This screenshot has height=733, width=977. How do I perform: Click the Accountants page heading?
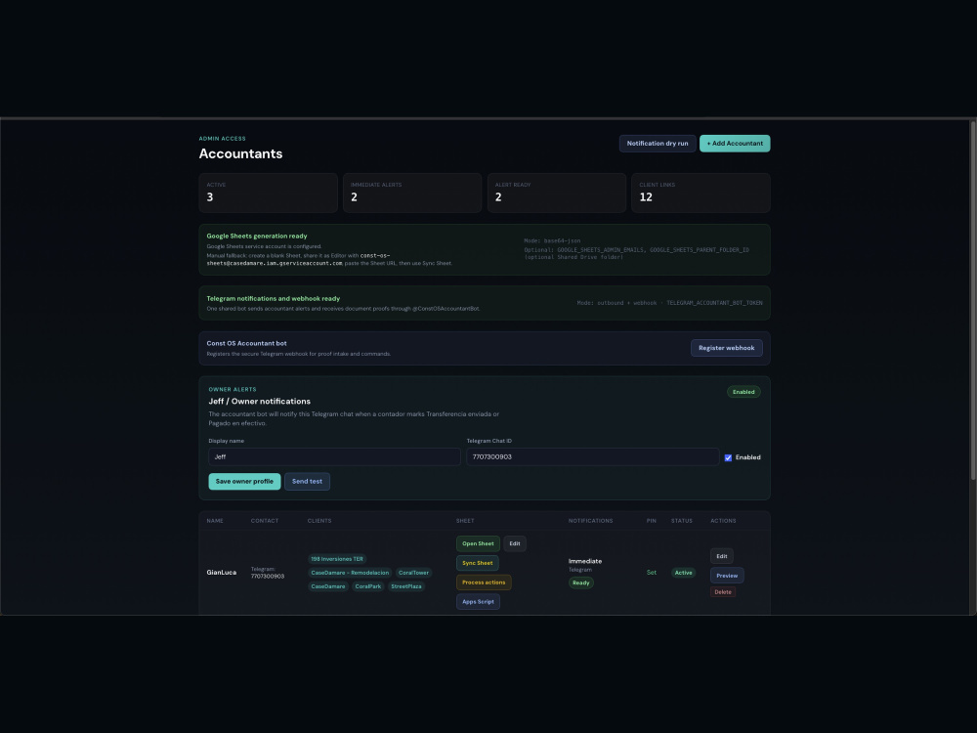240,154
